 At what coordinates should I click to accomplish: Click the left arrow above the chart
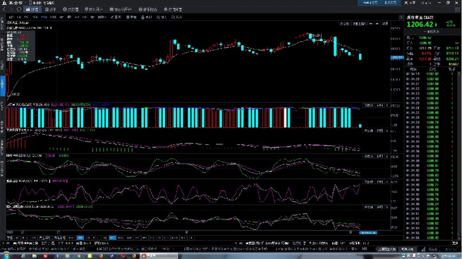point(371,23)
